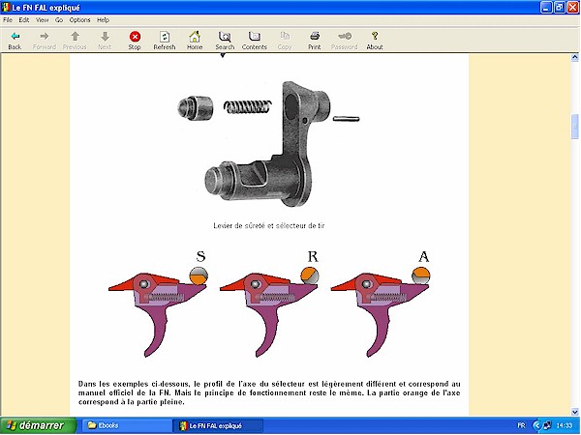
Task: Click the Forward arrow button
Action: [x=45, y=41]
